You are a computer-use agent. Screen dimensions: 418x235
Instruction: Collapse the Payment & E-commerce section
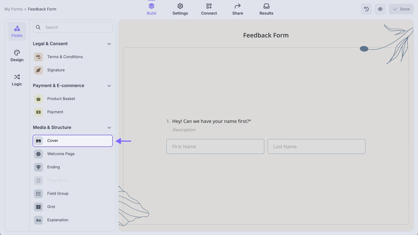tap(109, 86)
